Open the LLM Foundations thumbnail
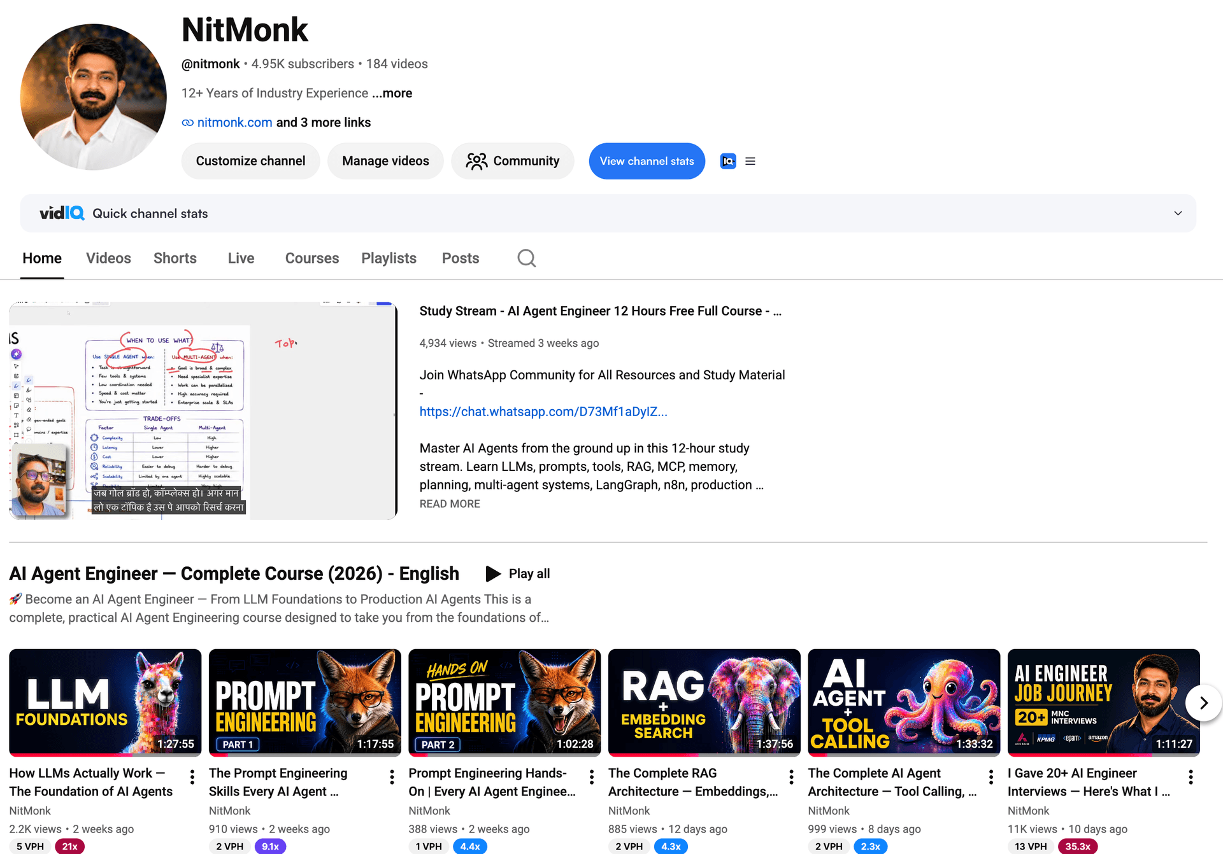 click(105, 702)
